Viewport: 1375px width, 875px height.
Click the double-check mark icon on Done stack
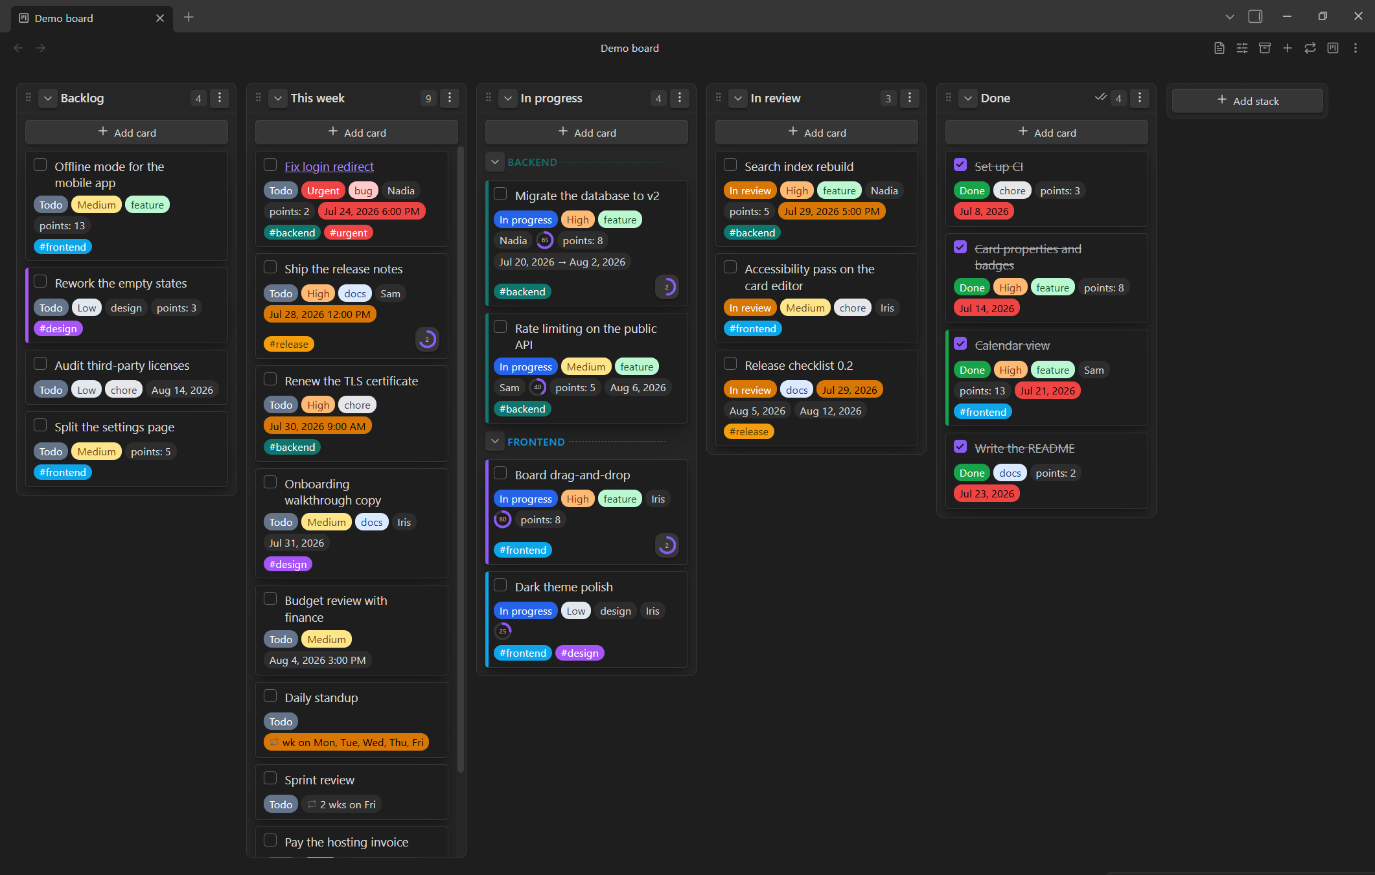click(1100, 97)
